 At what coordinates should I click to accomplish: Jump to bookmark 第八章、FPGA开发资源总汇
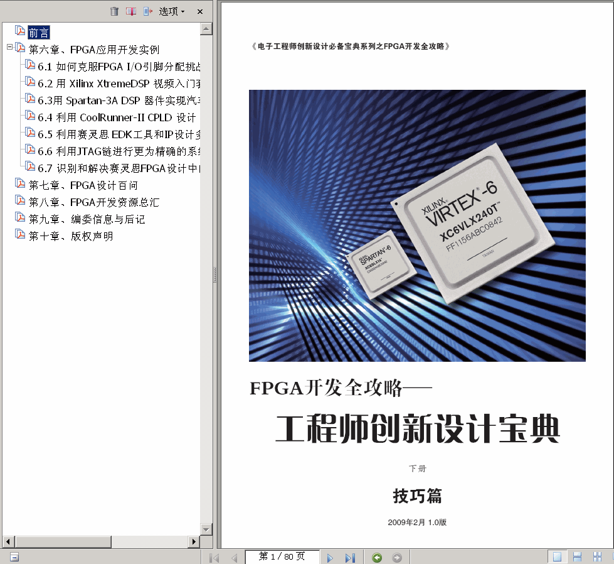click(94, 202)
